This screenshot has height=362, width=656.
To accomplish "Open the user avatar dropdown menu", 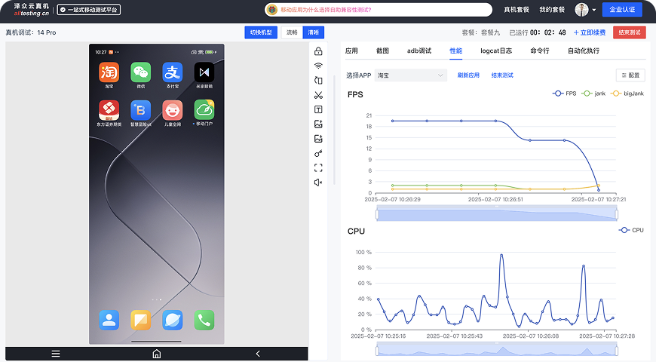I will click(x=586, y=10).
